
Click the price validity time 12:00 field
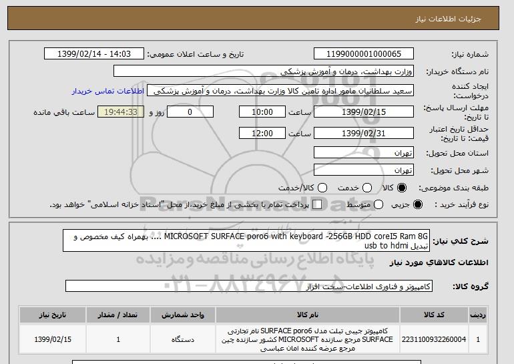pyautogui.click(x=262, y=133)
